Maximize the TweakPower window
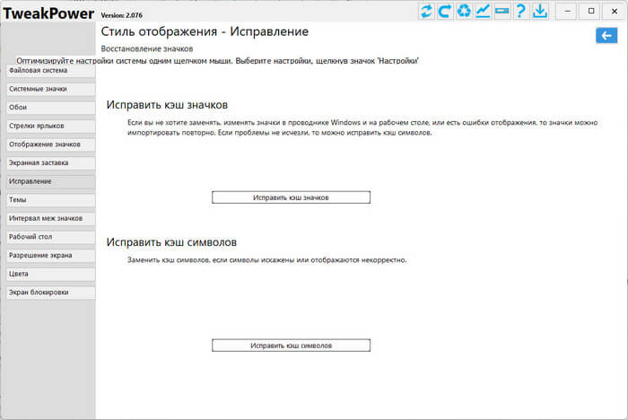Image resolution: width=628 pixels, height=420 pixels. 591,12
